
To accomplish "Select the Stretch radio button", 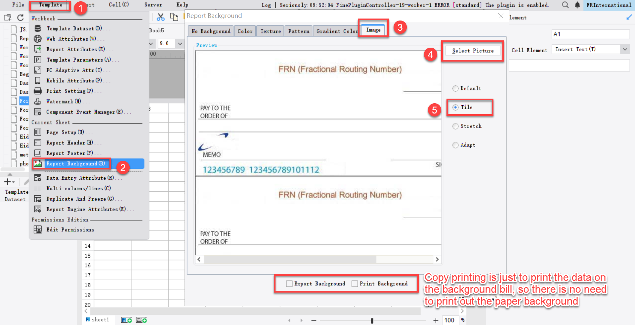I will tap(455, 126).
